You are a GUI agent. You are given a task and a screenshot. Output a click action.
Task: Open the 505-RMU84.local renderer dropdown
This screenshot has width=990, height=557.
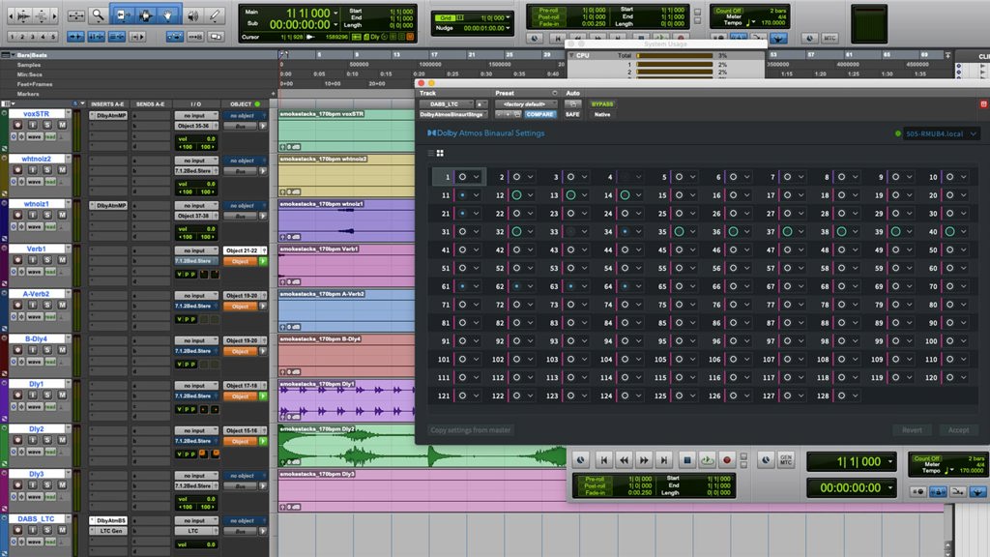pyautogui.click(x=942, y=133)
